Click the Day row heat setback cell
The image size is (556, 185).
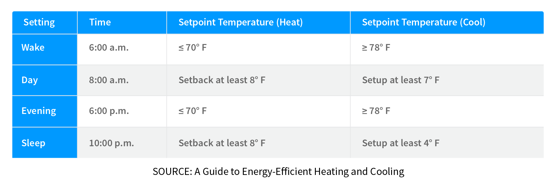tap(222, 80)
